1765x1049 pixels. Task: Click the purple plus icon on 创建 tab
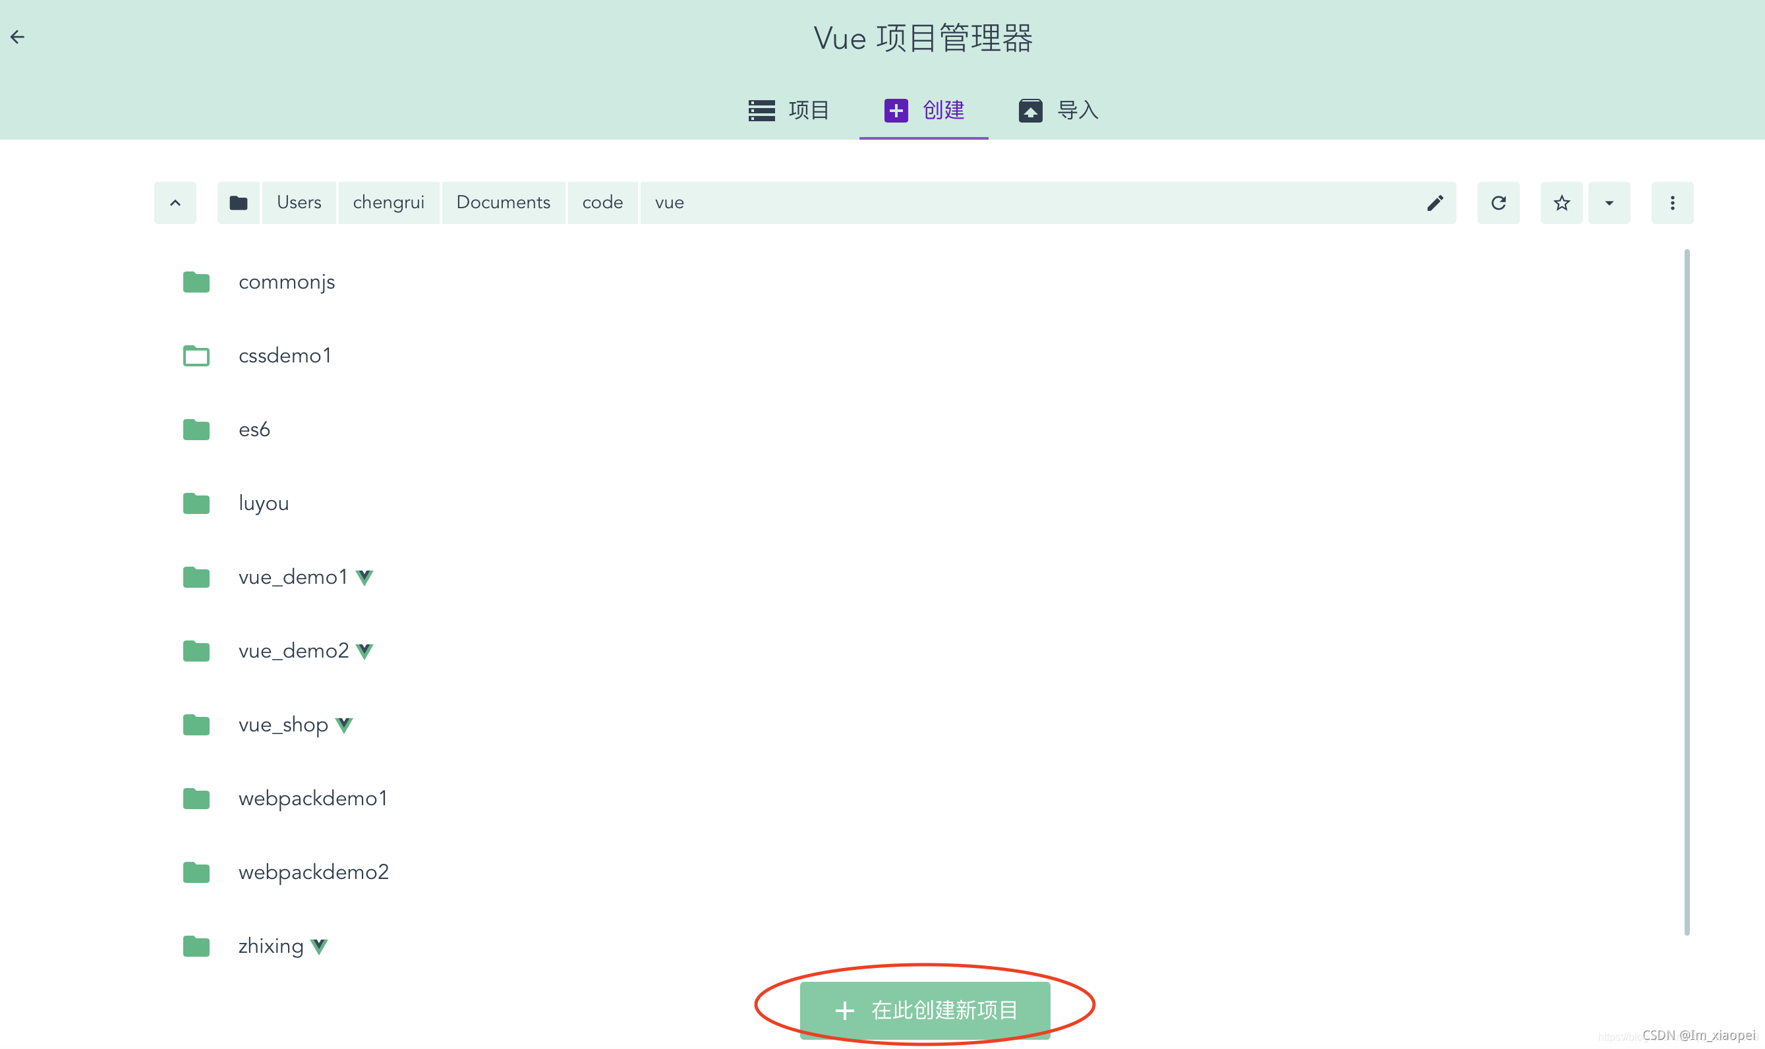point(896,111)
